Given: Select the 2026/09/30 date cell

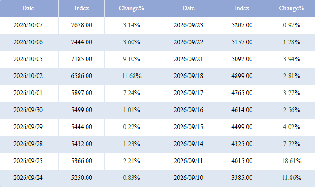Looking at the screenshot, I should coord(28,110).
